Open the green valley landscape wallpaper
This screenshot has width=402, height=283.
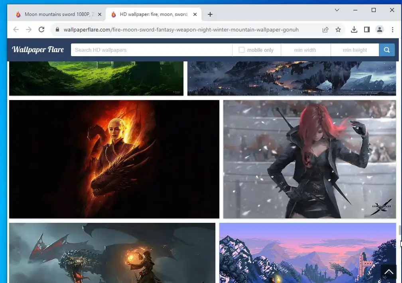tap(96, 79)
